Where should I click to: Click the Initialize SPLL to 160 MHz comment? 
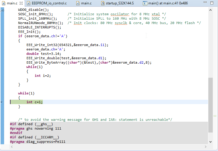[117, 18]
